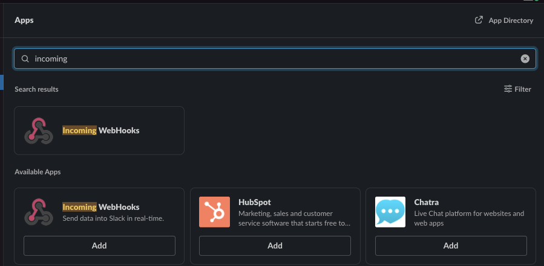Click the "Available Apps" section label

(x=38, y=172)
